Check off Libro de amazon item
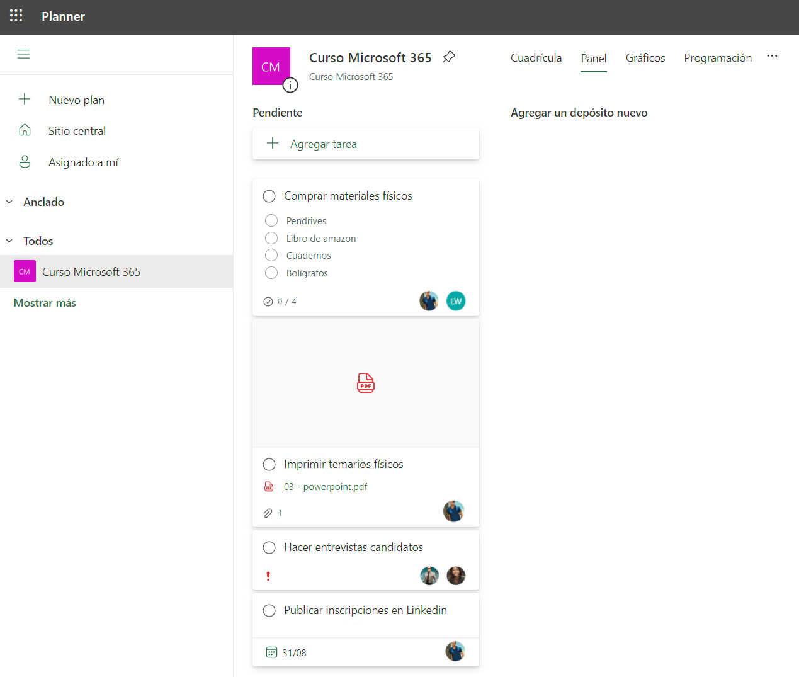The height and width of the screenshot is (677, 799). click(271, 238)
